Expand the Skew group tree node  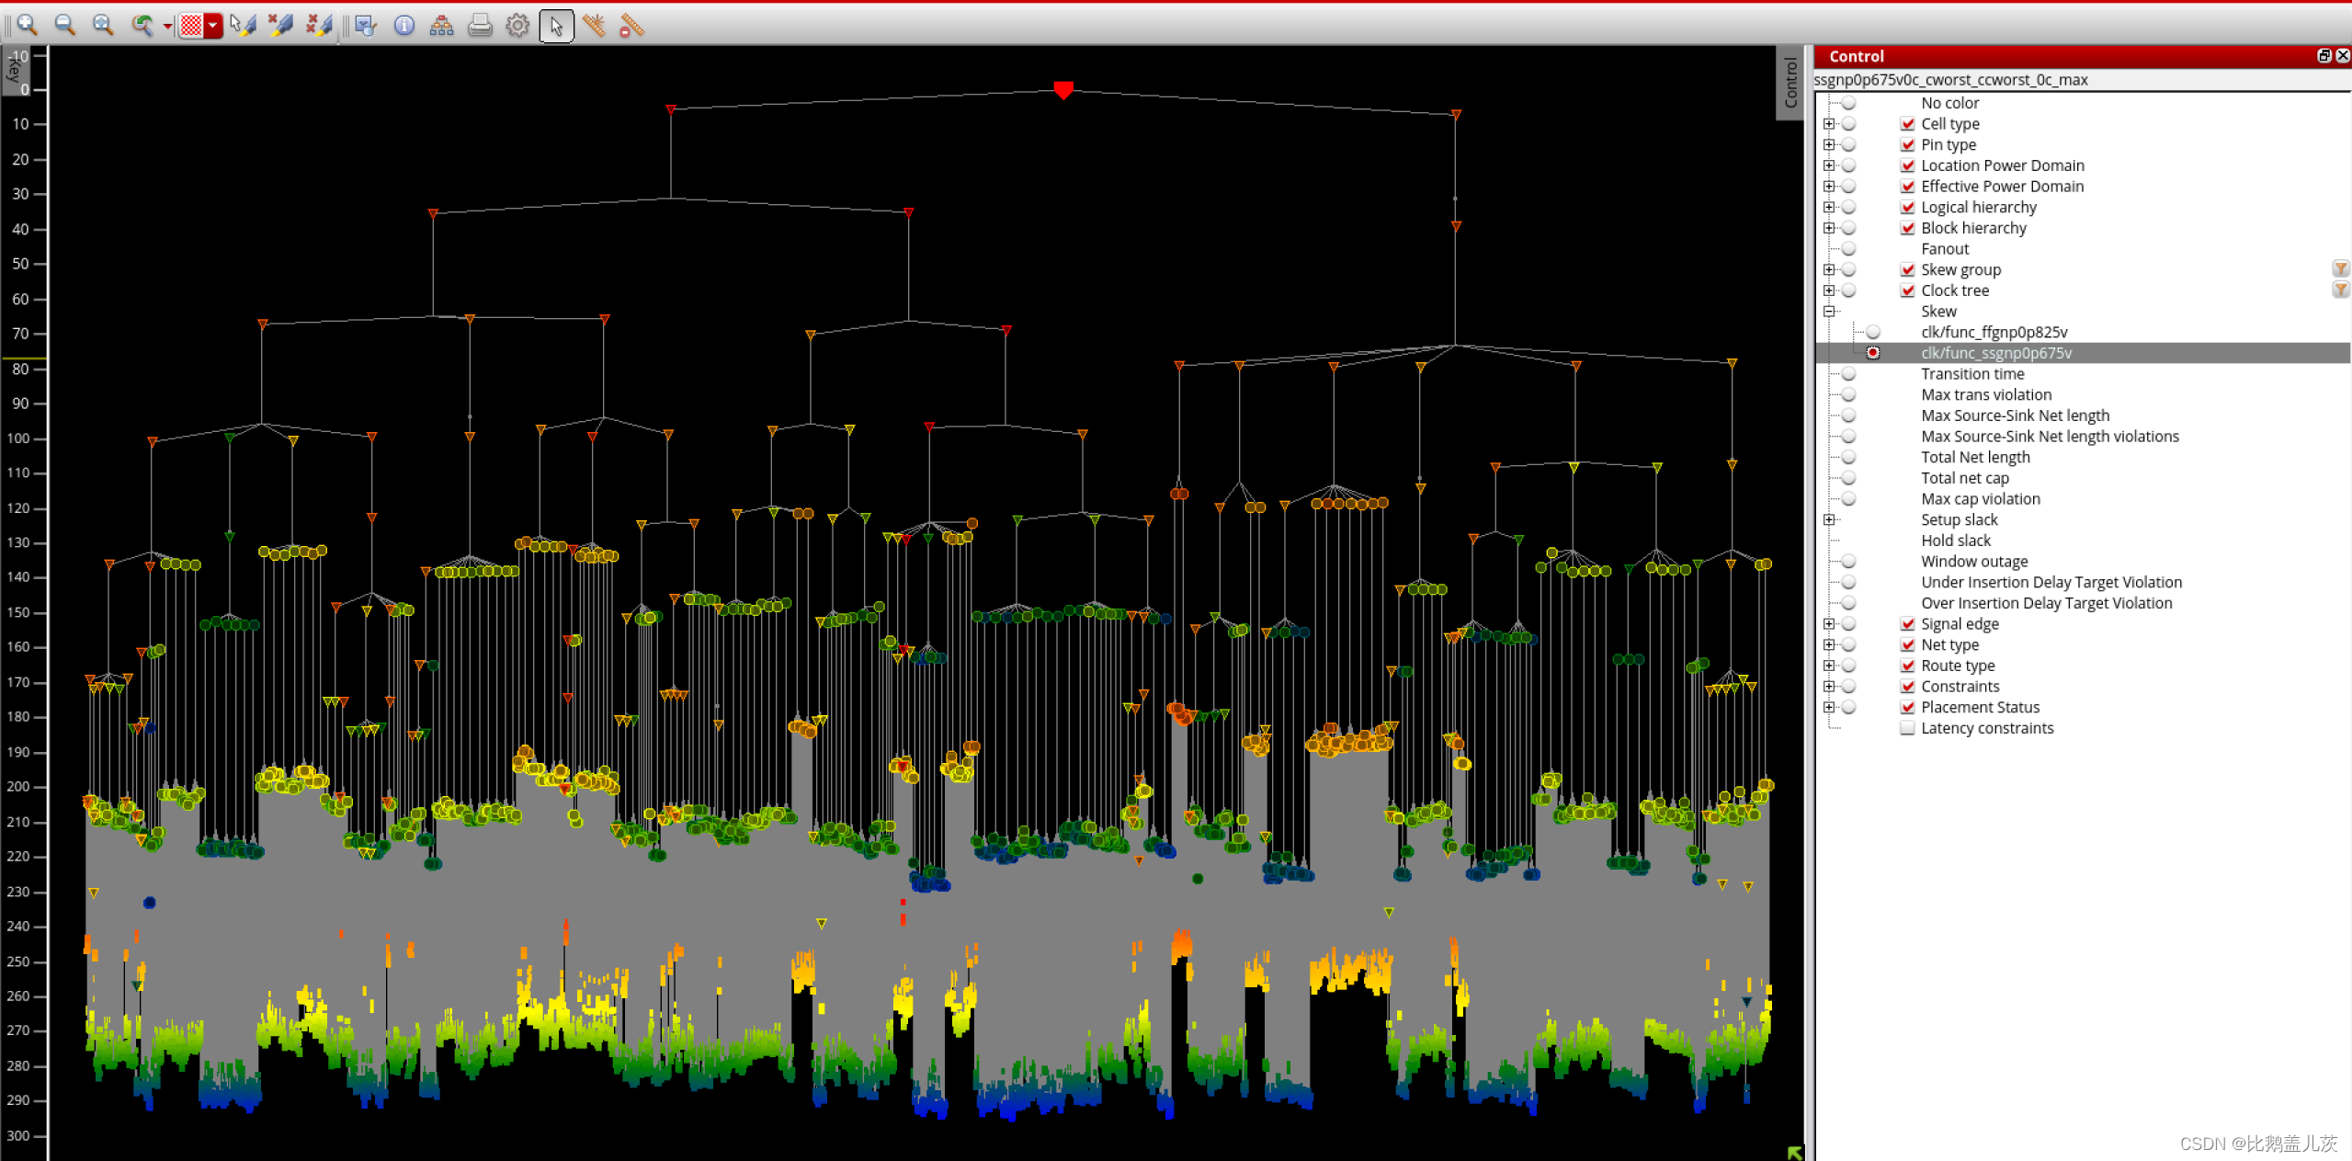(x=1829, y=269)
